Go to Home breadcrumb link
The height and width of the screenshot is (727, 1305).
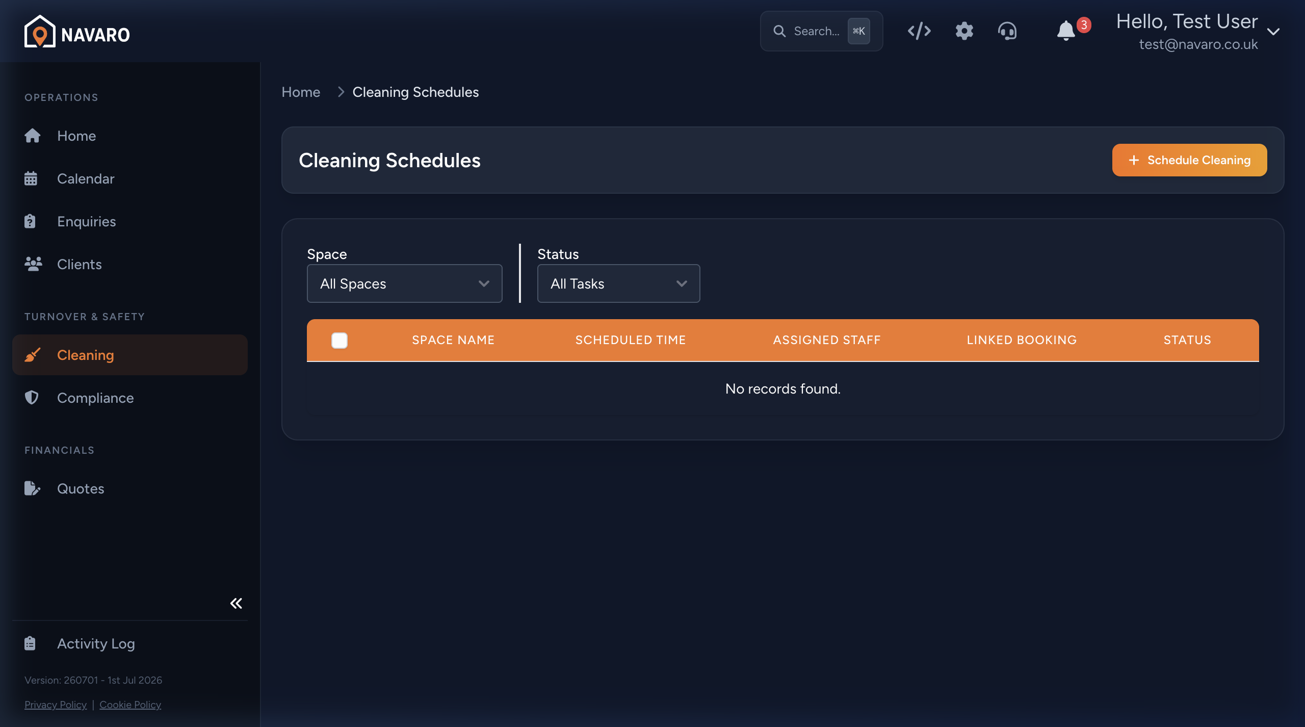[301, 92]
